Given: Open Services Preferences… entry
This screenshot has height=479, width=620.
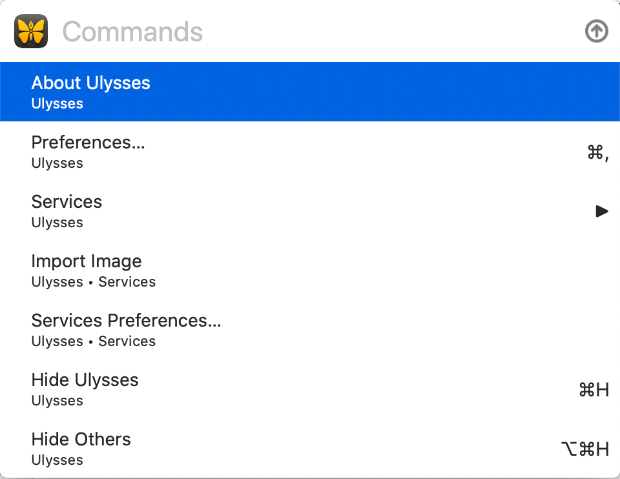Looking at the screenshot, I should pyautogui.click(x=310, y=329).
